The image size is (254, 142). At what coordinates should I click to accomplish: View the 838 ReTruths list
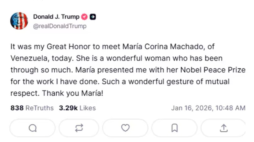pos(32,108)
